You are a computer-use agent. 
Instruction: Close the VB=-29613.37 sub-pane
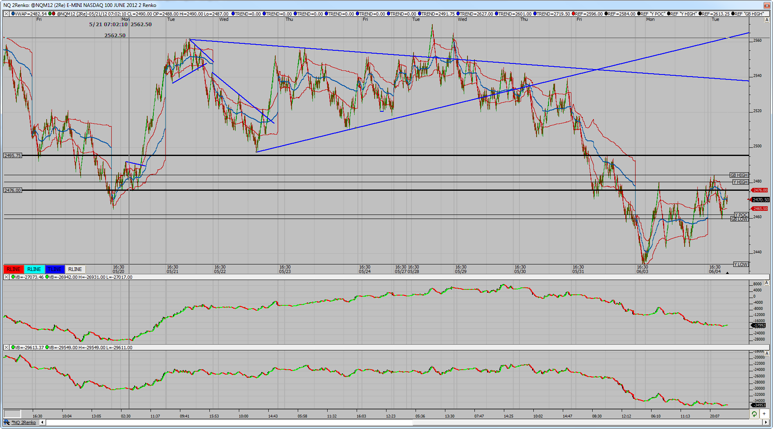(6, 348)
